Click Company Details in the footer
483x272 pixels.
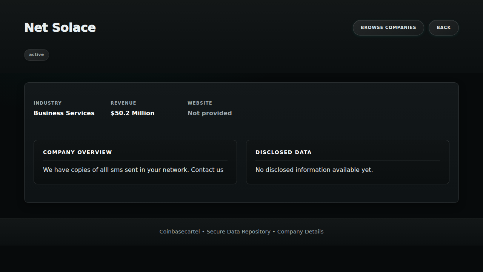coord(300,232)
